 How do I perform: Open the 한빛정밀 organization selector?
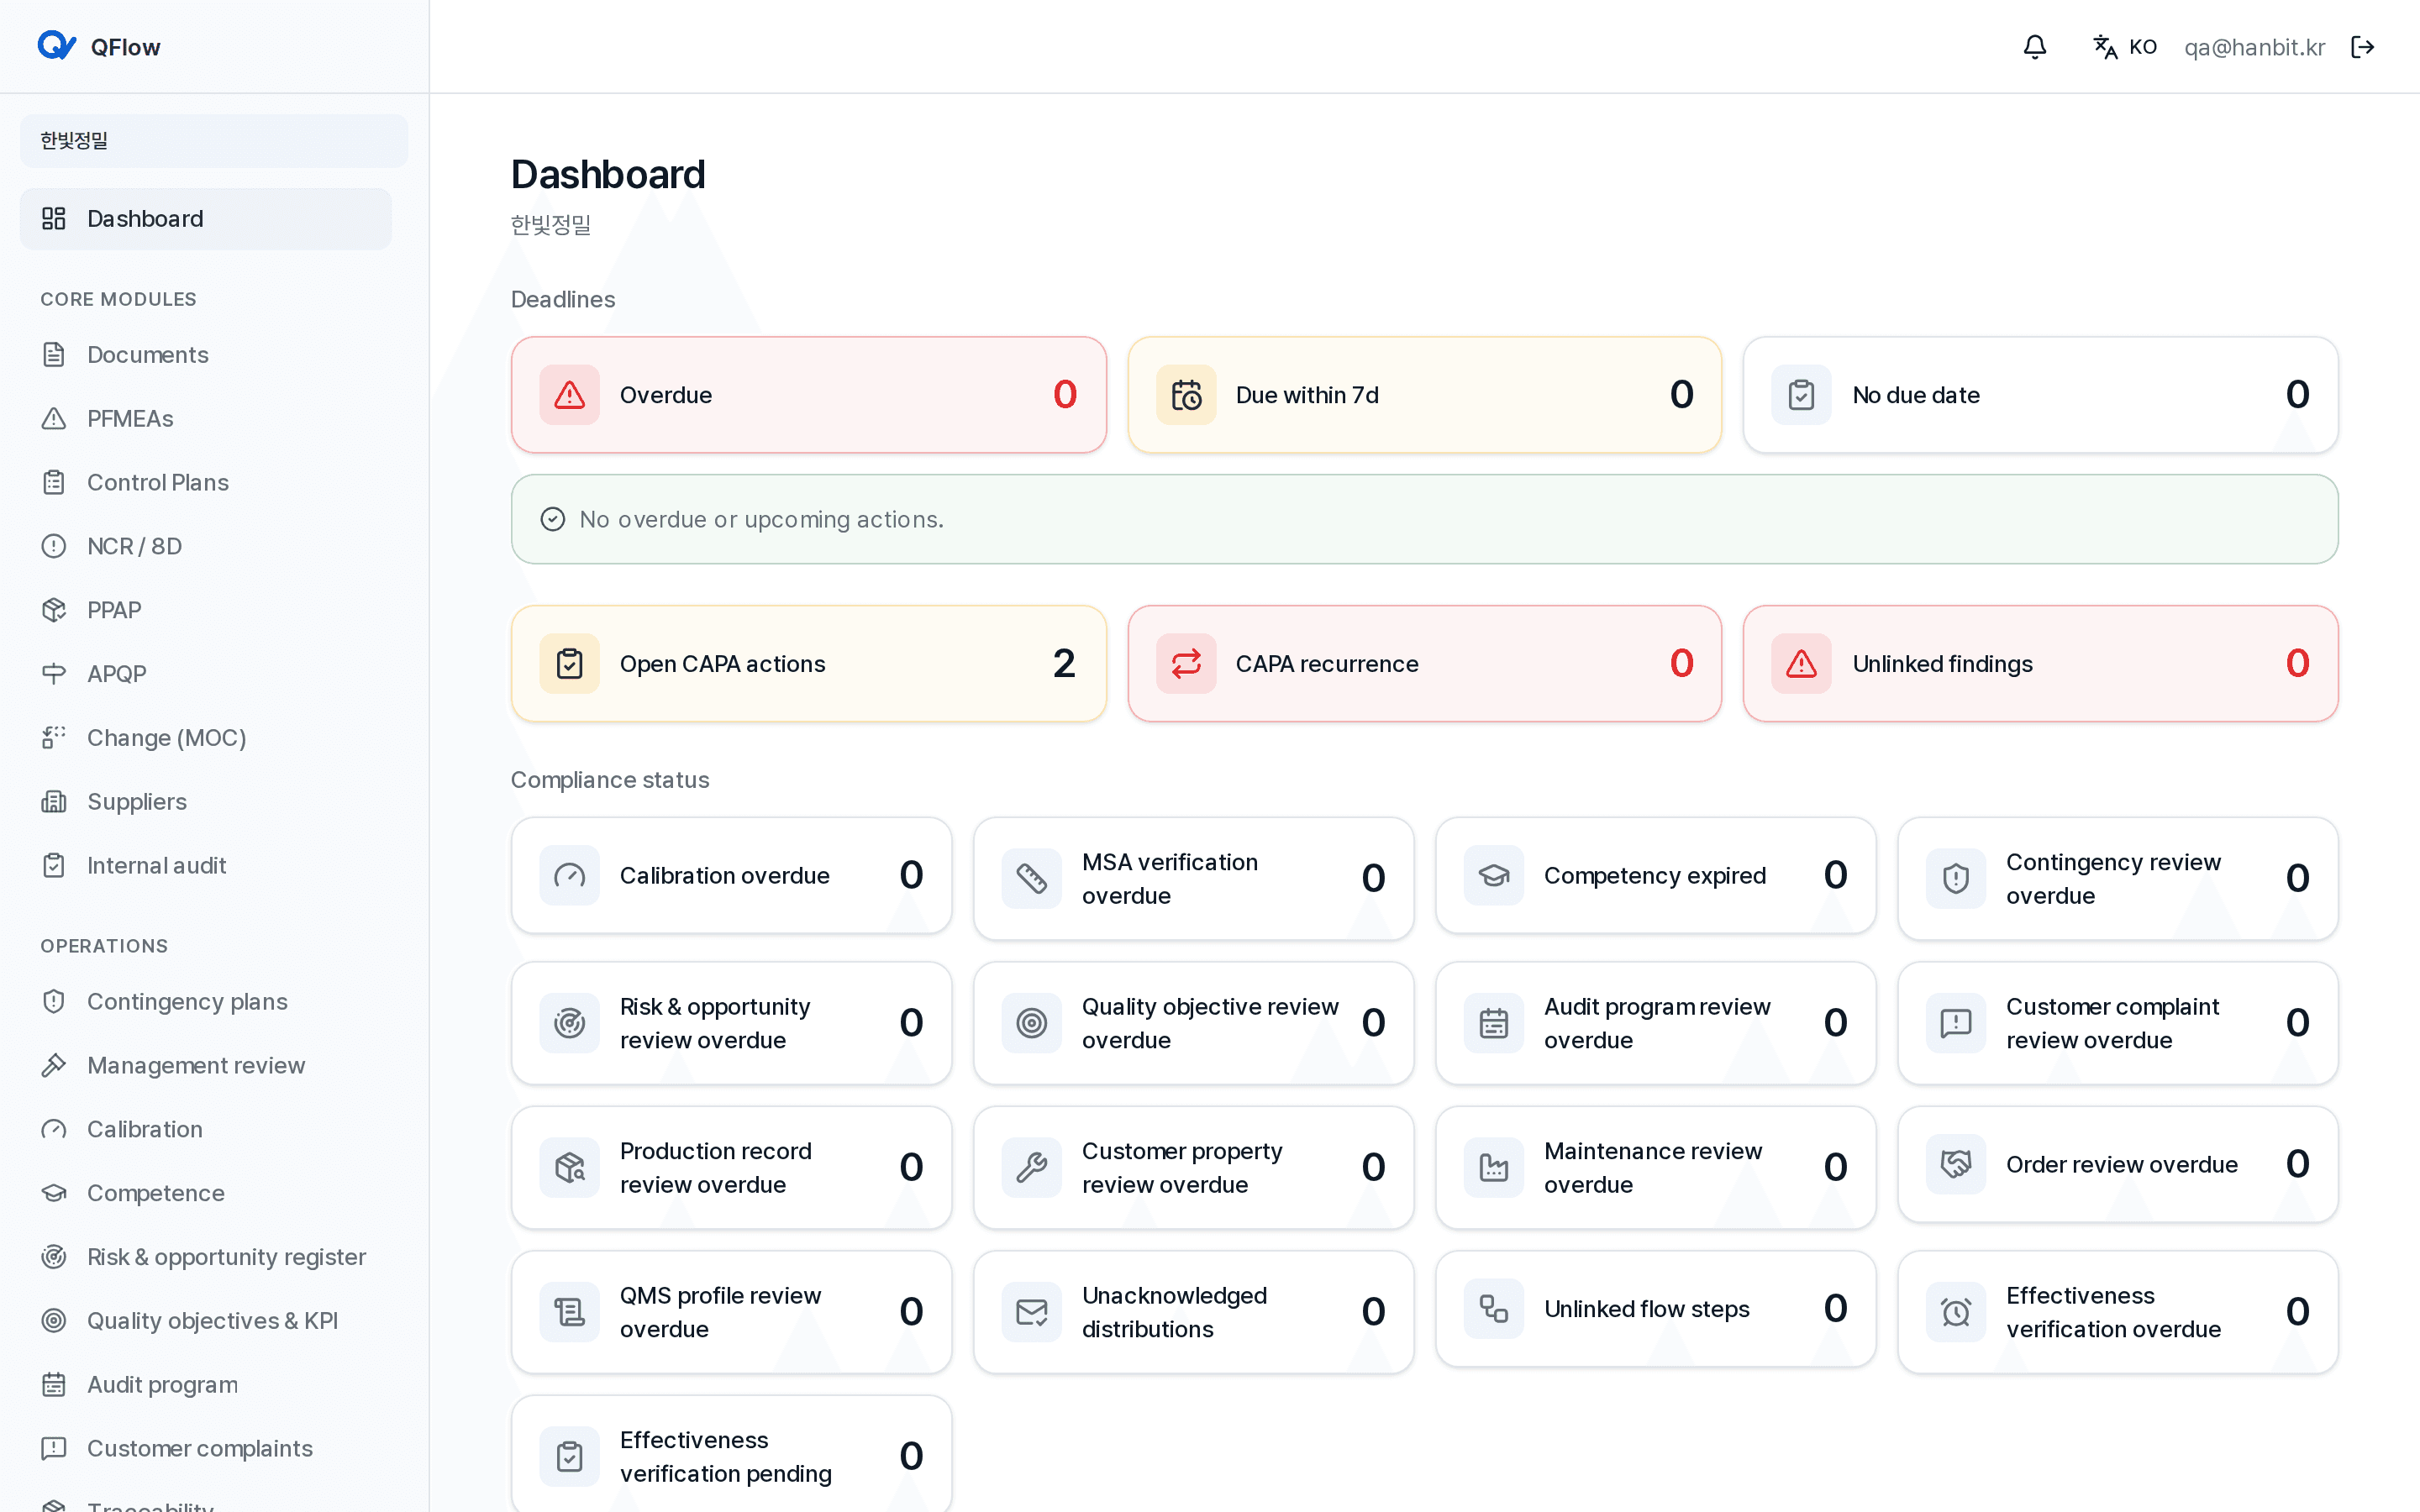(214, 141)
